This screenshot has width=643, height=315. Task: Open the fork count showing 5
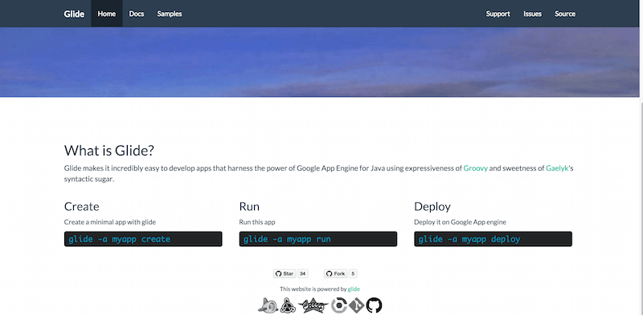point(353,273)
